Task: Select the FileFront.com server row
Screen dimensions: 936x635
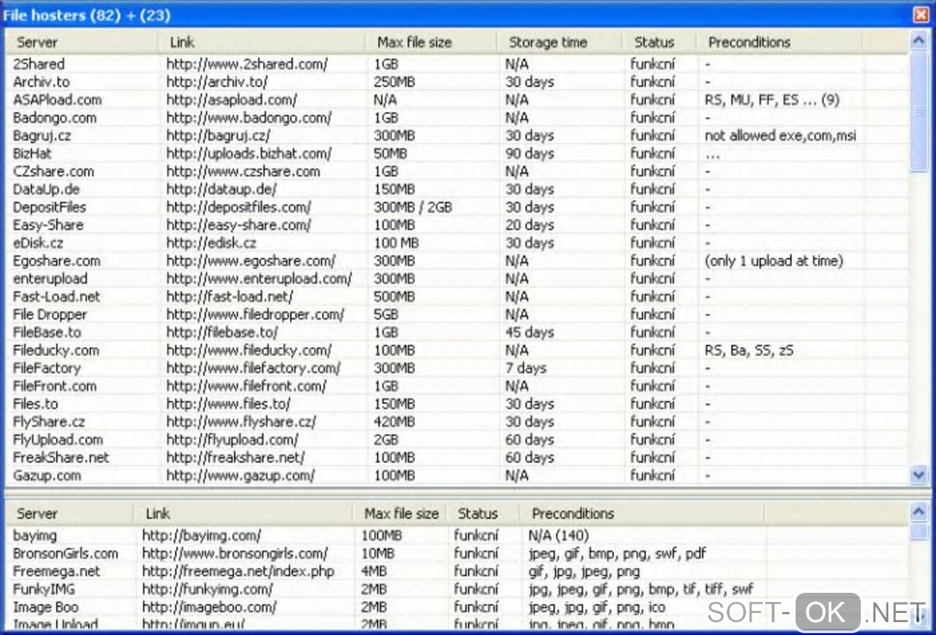Action: pos(458,386)
